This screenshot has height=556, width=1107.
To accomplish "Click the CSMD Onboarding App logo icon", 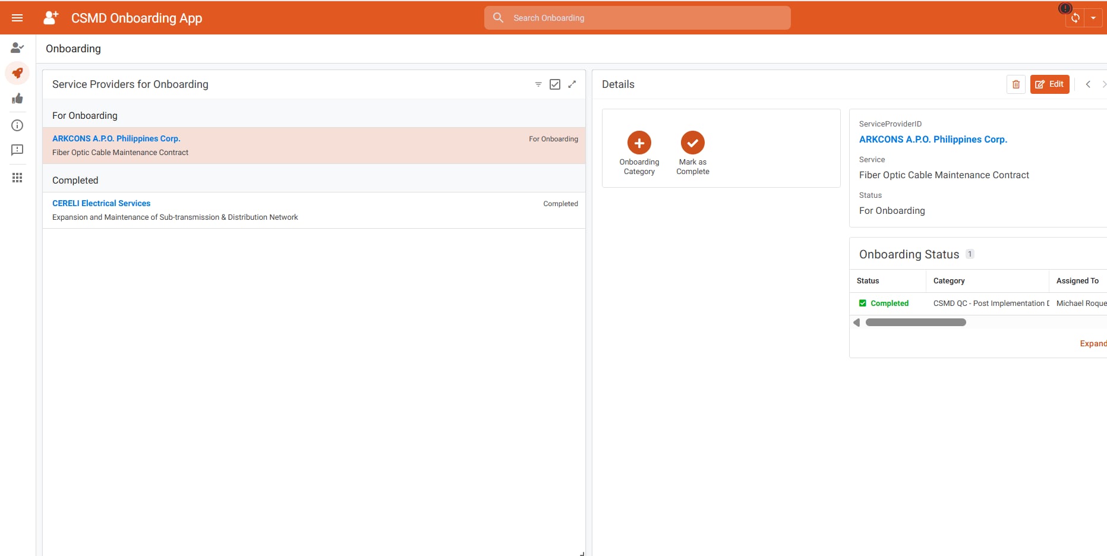I will tap(51, 18).
